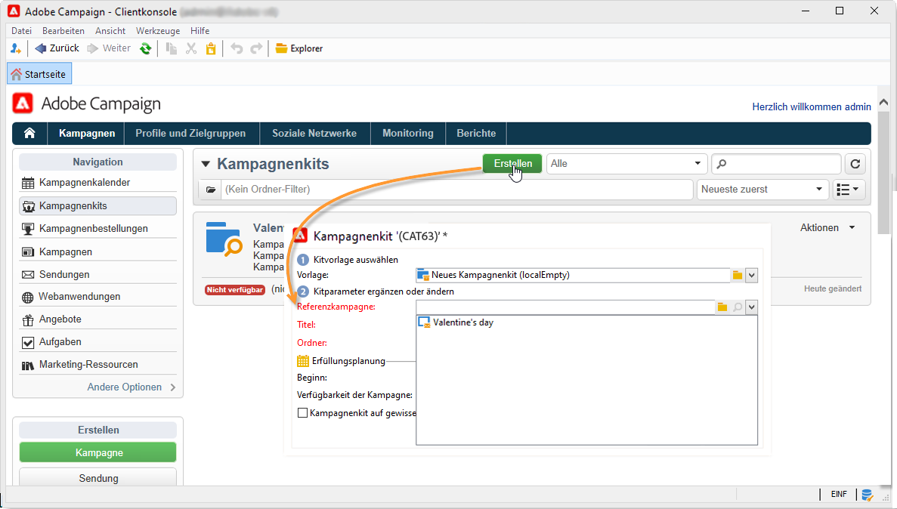
Task: Switch to Soziale Netzwerke tab
Action: (x=314, y=133)
